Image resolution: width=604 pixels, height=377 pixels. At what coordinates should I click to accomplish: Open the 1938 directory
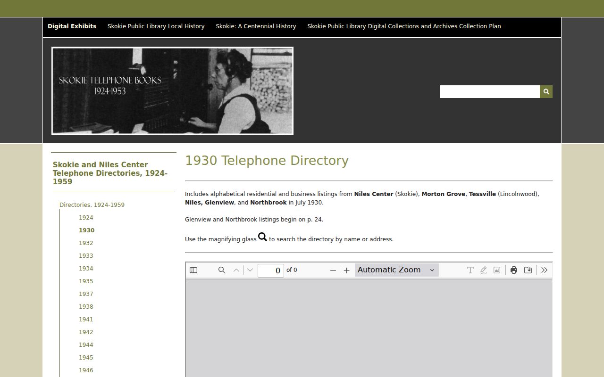click(x=86, y=307)
